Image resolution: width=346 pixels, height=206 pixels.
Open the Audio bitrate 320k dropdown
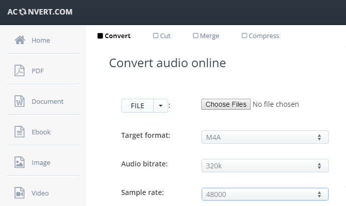pyautogui.click(x=265, y=166)
